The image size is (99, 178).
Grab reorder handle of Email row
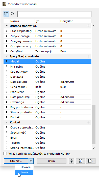7,138
